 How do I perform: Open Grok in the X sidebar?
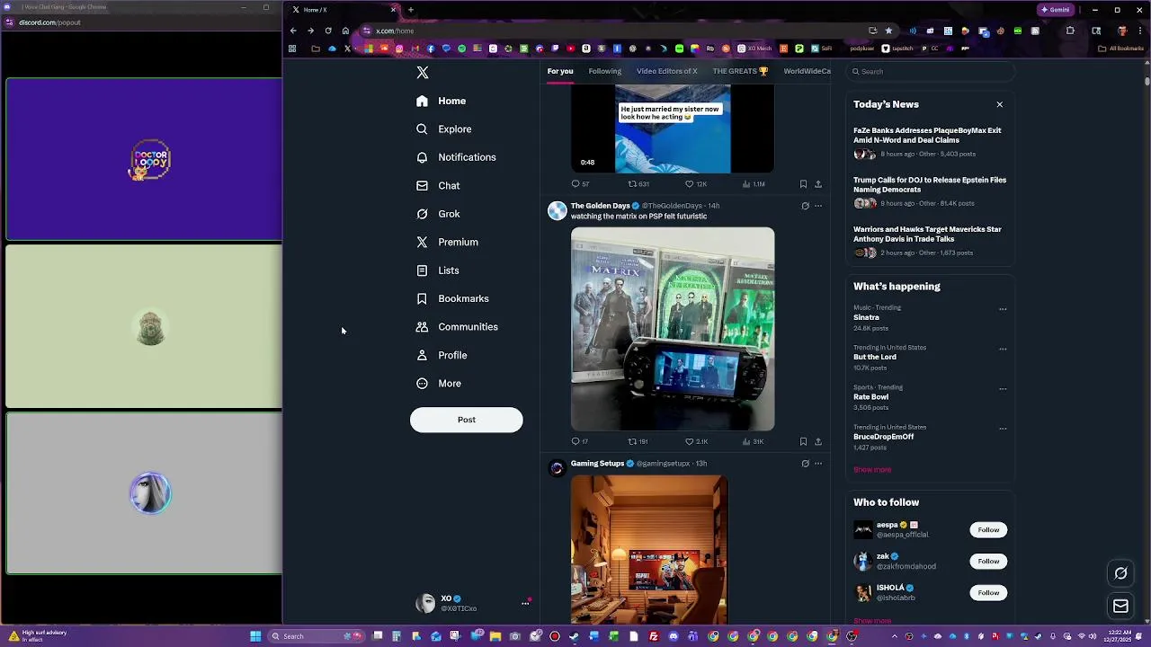438,214
